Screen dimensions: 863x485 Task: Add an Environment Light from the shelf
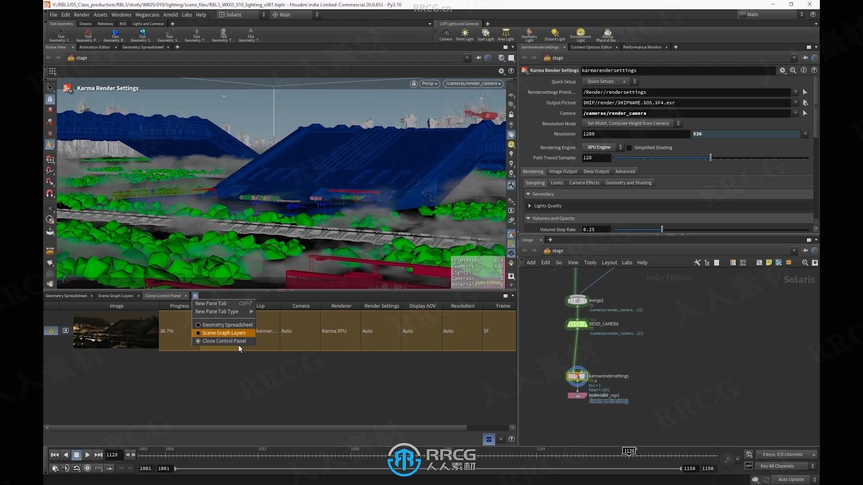(x=581, y=35)
